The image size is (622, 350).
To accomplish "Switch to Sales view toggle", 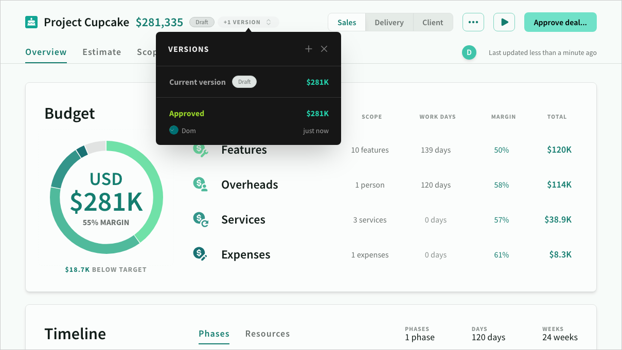I will point(347,22).
